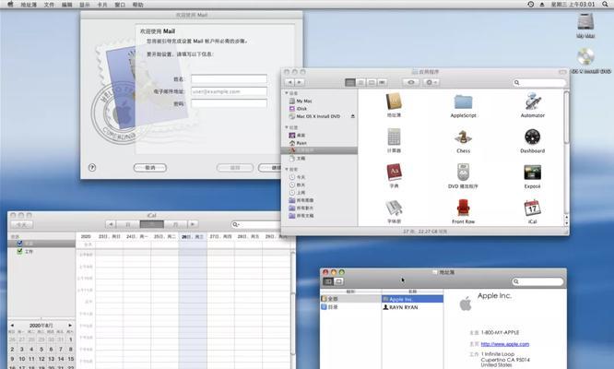
Task: Open the Apple menu
Action: (x=10, y=5)
